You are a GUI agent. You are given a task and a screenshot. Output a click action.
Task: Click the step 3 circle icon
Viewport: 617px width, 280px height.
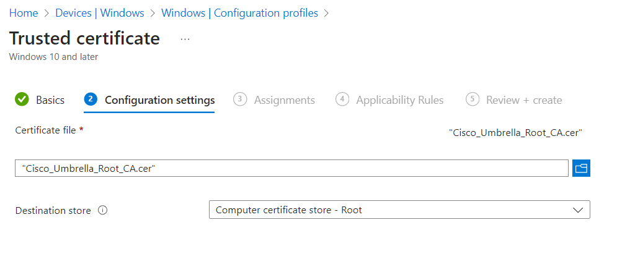(240, 100)
